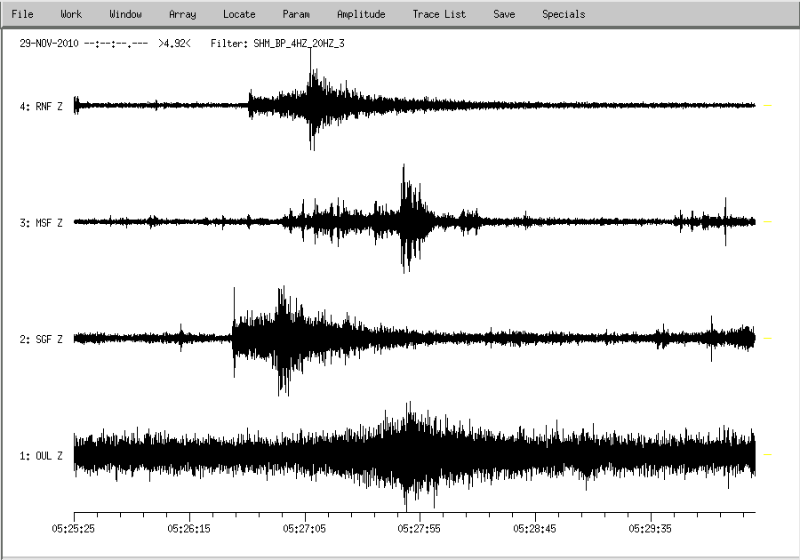Click the 29-NOV-2010 date readout
This screenshot has width=800, height=560.
click(x=50, y=42)
